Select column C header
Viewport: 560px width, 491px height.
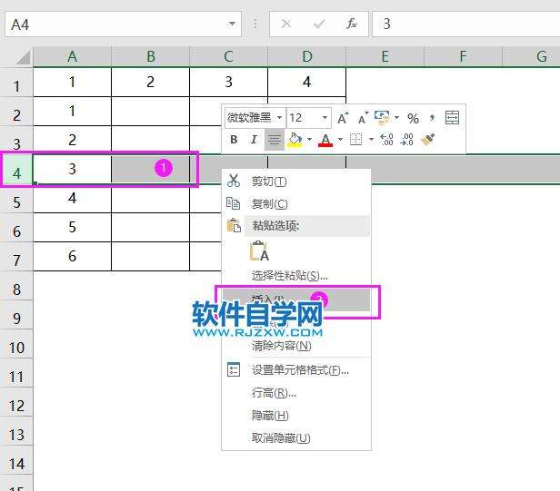point(228,56)
